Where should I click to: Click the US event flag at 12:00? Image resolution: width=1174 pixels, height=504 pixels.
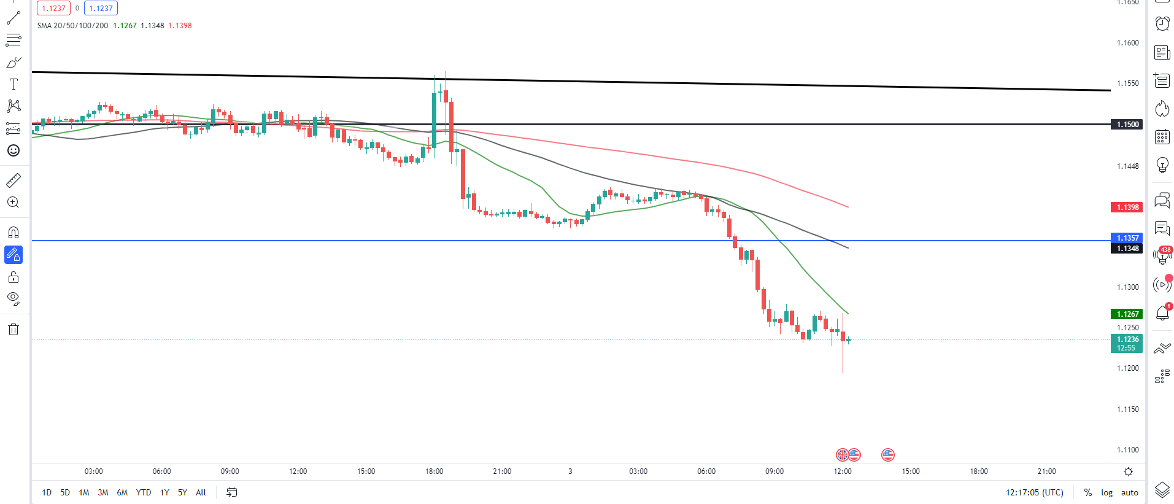[854, 455]
